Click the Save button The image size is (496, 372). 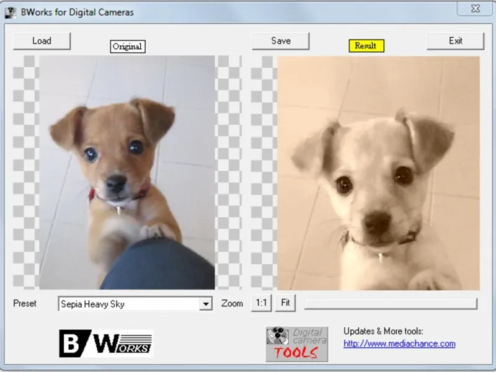tap(281, 41)
